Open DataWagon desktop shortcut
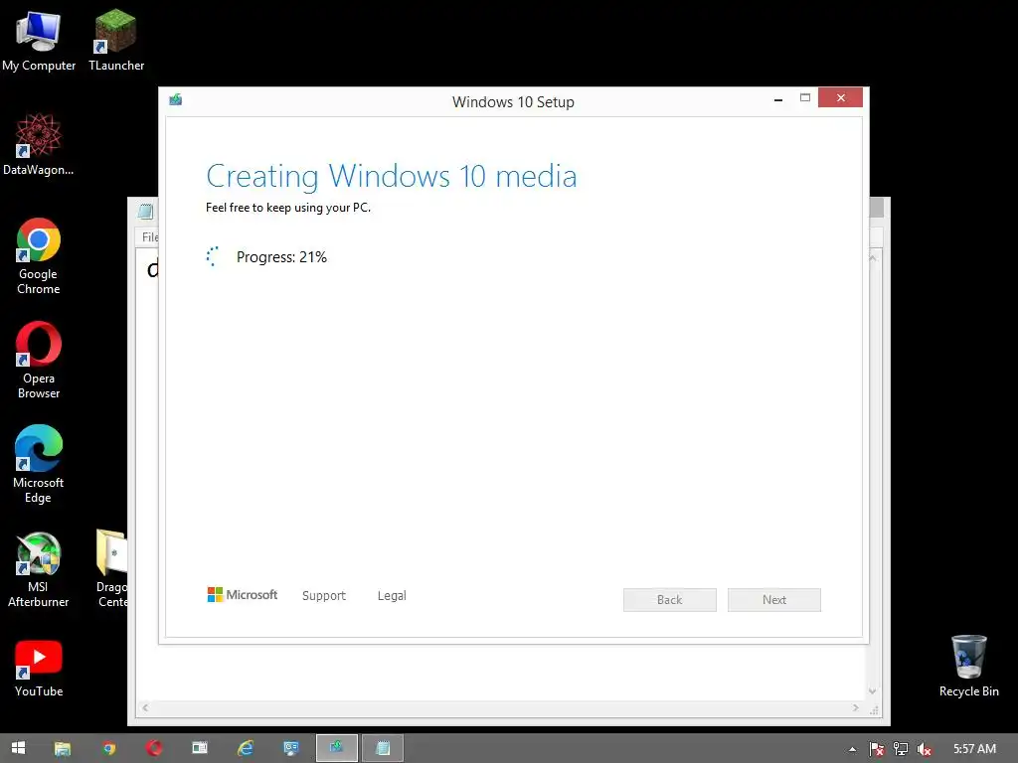This screenshot has height=763, width=1018. pos(39,144)
